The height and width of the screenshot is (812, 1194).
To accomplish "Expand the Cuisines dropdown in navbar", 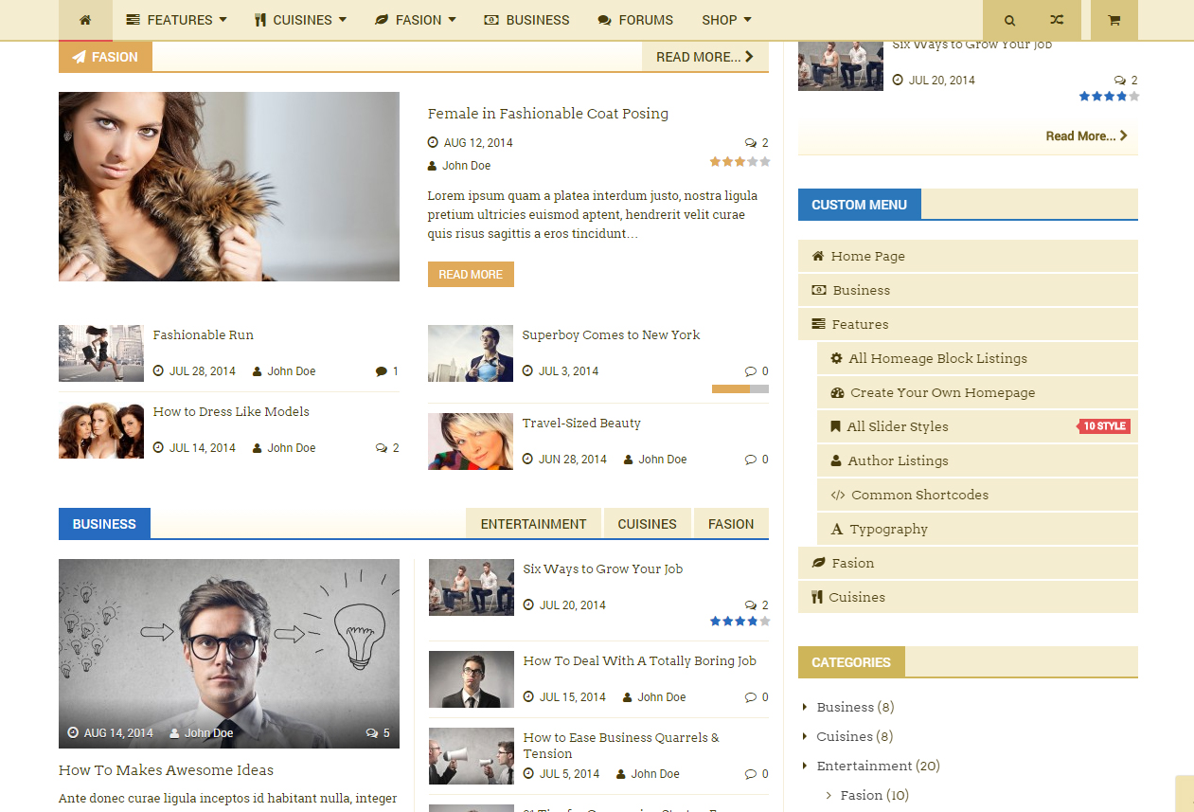I will pyautogui.click(x=300, y=20).
